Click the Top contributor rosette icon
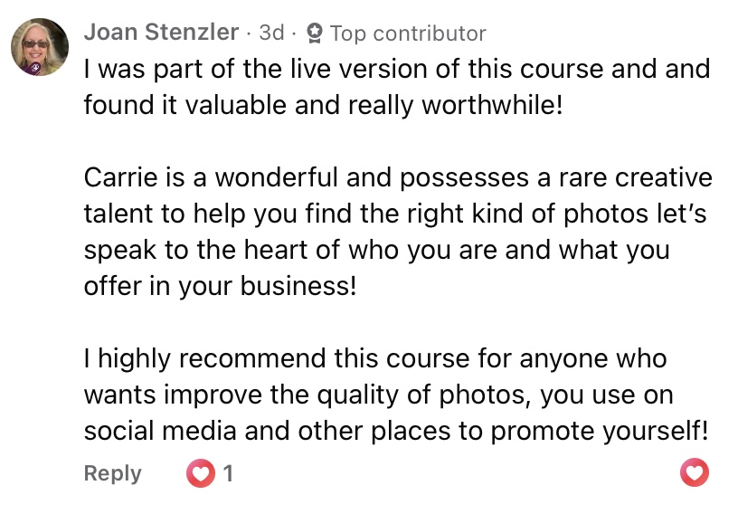The height and width of the screenshot is (514, 738). (x=315, y=33)
